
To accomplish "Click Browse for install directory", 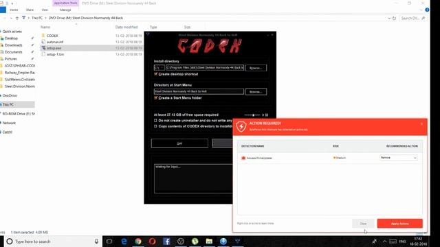I will click(256, 68).
